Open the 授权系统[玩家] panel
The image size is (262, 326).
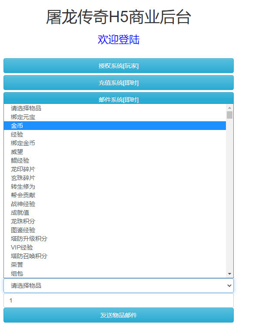tap(118, 66)
